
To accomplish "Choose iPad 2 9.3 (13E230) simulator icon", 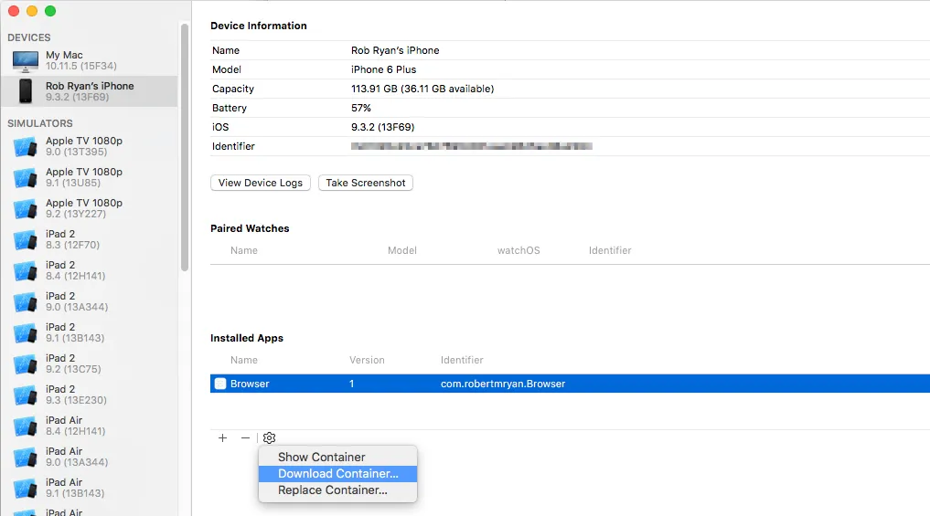I will pyautogui.click(x=26, y=395).
